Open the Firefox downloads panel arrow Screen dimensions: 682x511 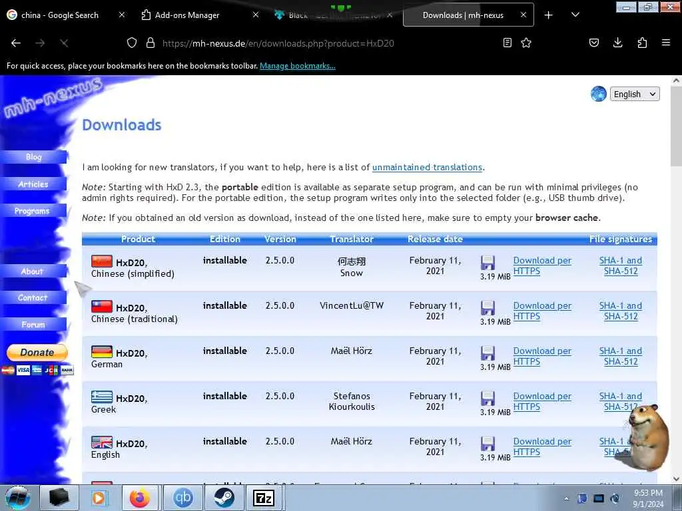pos(617,43)
